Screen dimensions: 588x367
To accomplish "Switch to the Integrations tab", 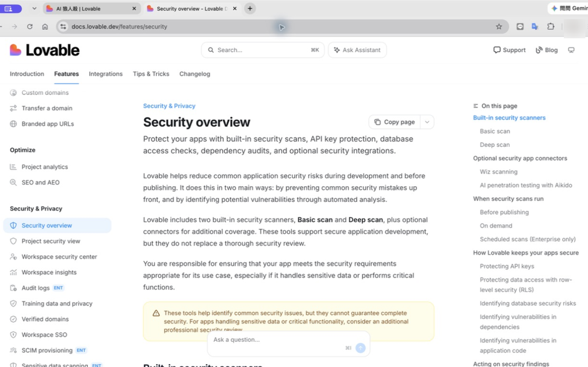I will click(x=106, y=74).
